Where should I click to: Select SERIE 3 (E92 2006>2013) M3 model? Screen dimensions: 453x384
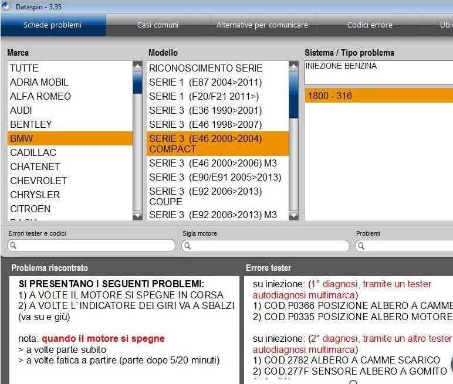(x=218, y=215)
